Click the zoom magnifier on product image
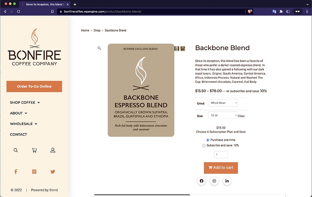 click(x=99, y=48)
